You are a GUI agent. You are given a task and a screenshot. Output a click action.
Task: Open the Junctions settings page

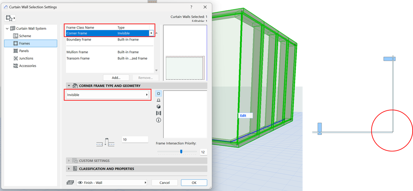(26, 58)
